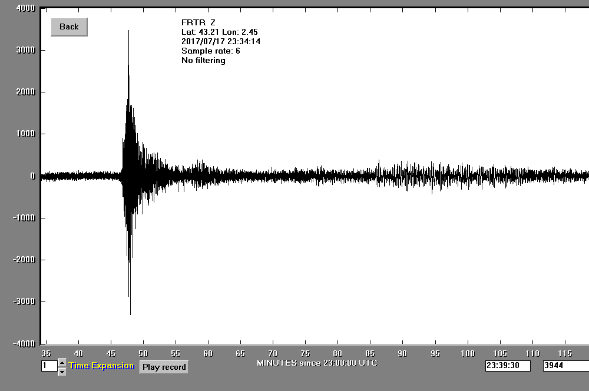Click the deepest negative trough of the waveform

click(x=130, y=313)
